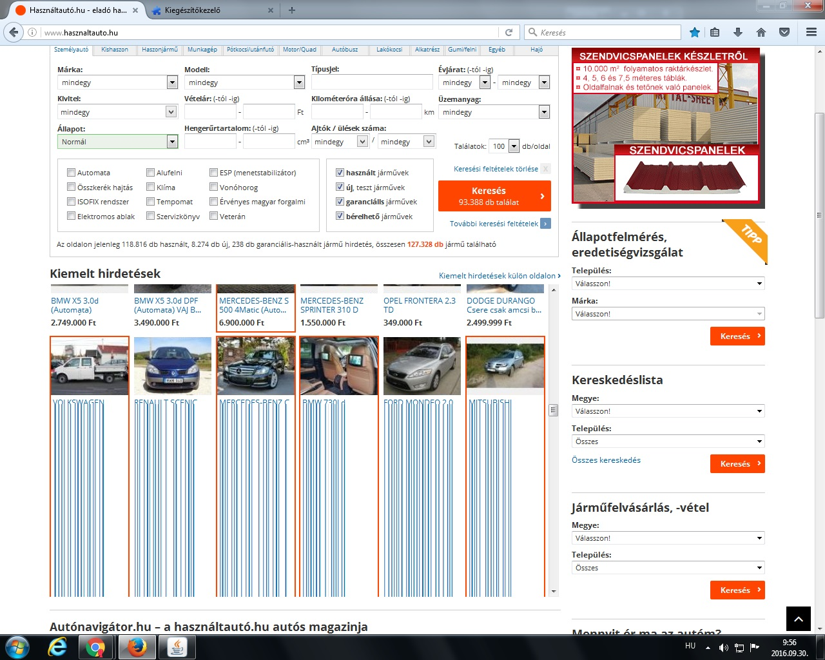Open the Pocket icon in toolbar
The image size is (825, 660).
(x=784, y=32)
